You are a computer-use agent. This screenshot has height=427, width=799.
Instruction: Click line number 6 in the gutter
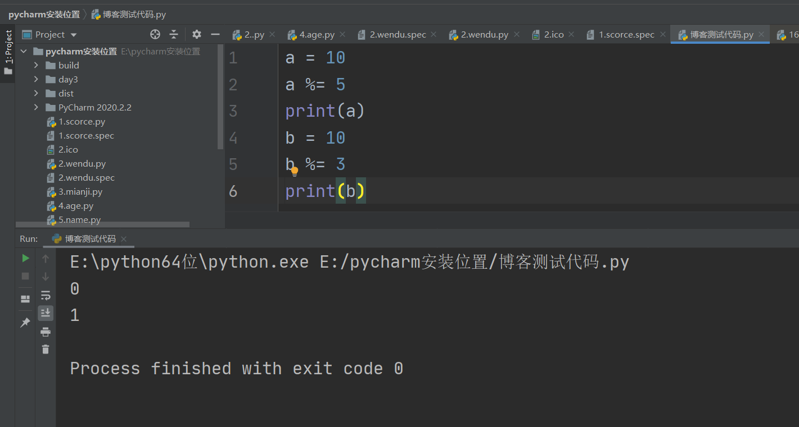233,191
